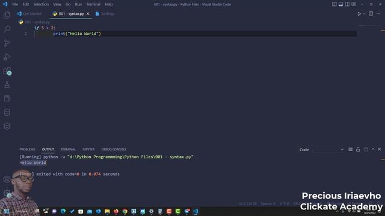
Task: Open the File menu
Action: 15,4
